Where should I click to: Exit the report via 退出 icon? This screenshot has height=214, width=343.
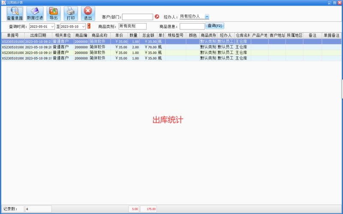[x=88, y=14]
